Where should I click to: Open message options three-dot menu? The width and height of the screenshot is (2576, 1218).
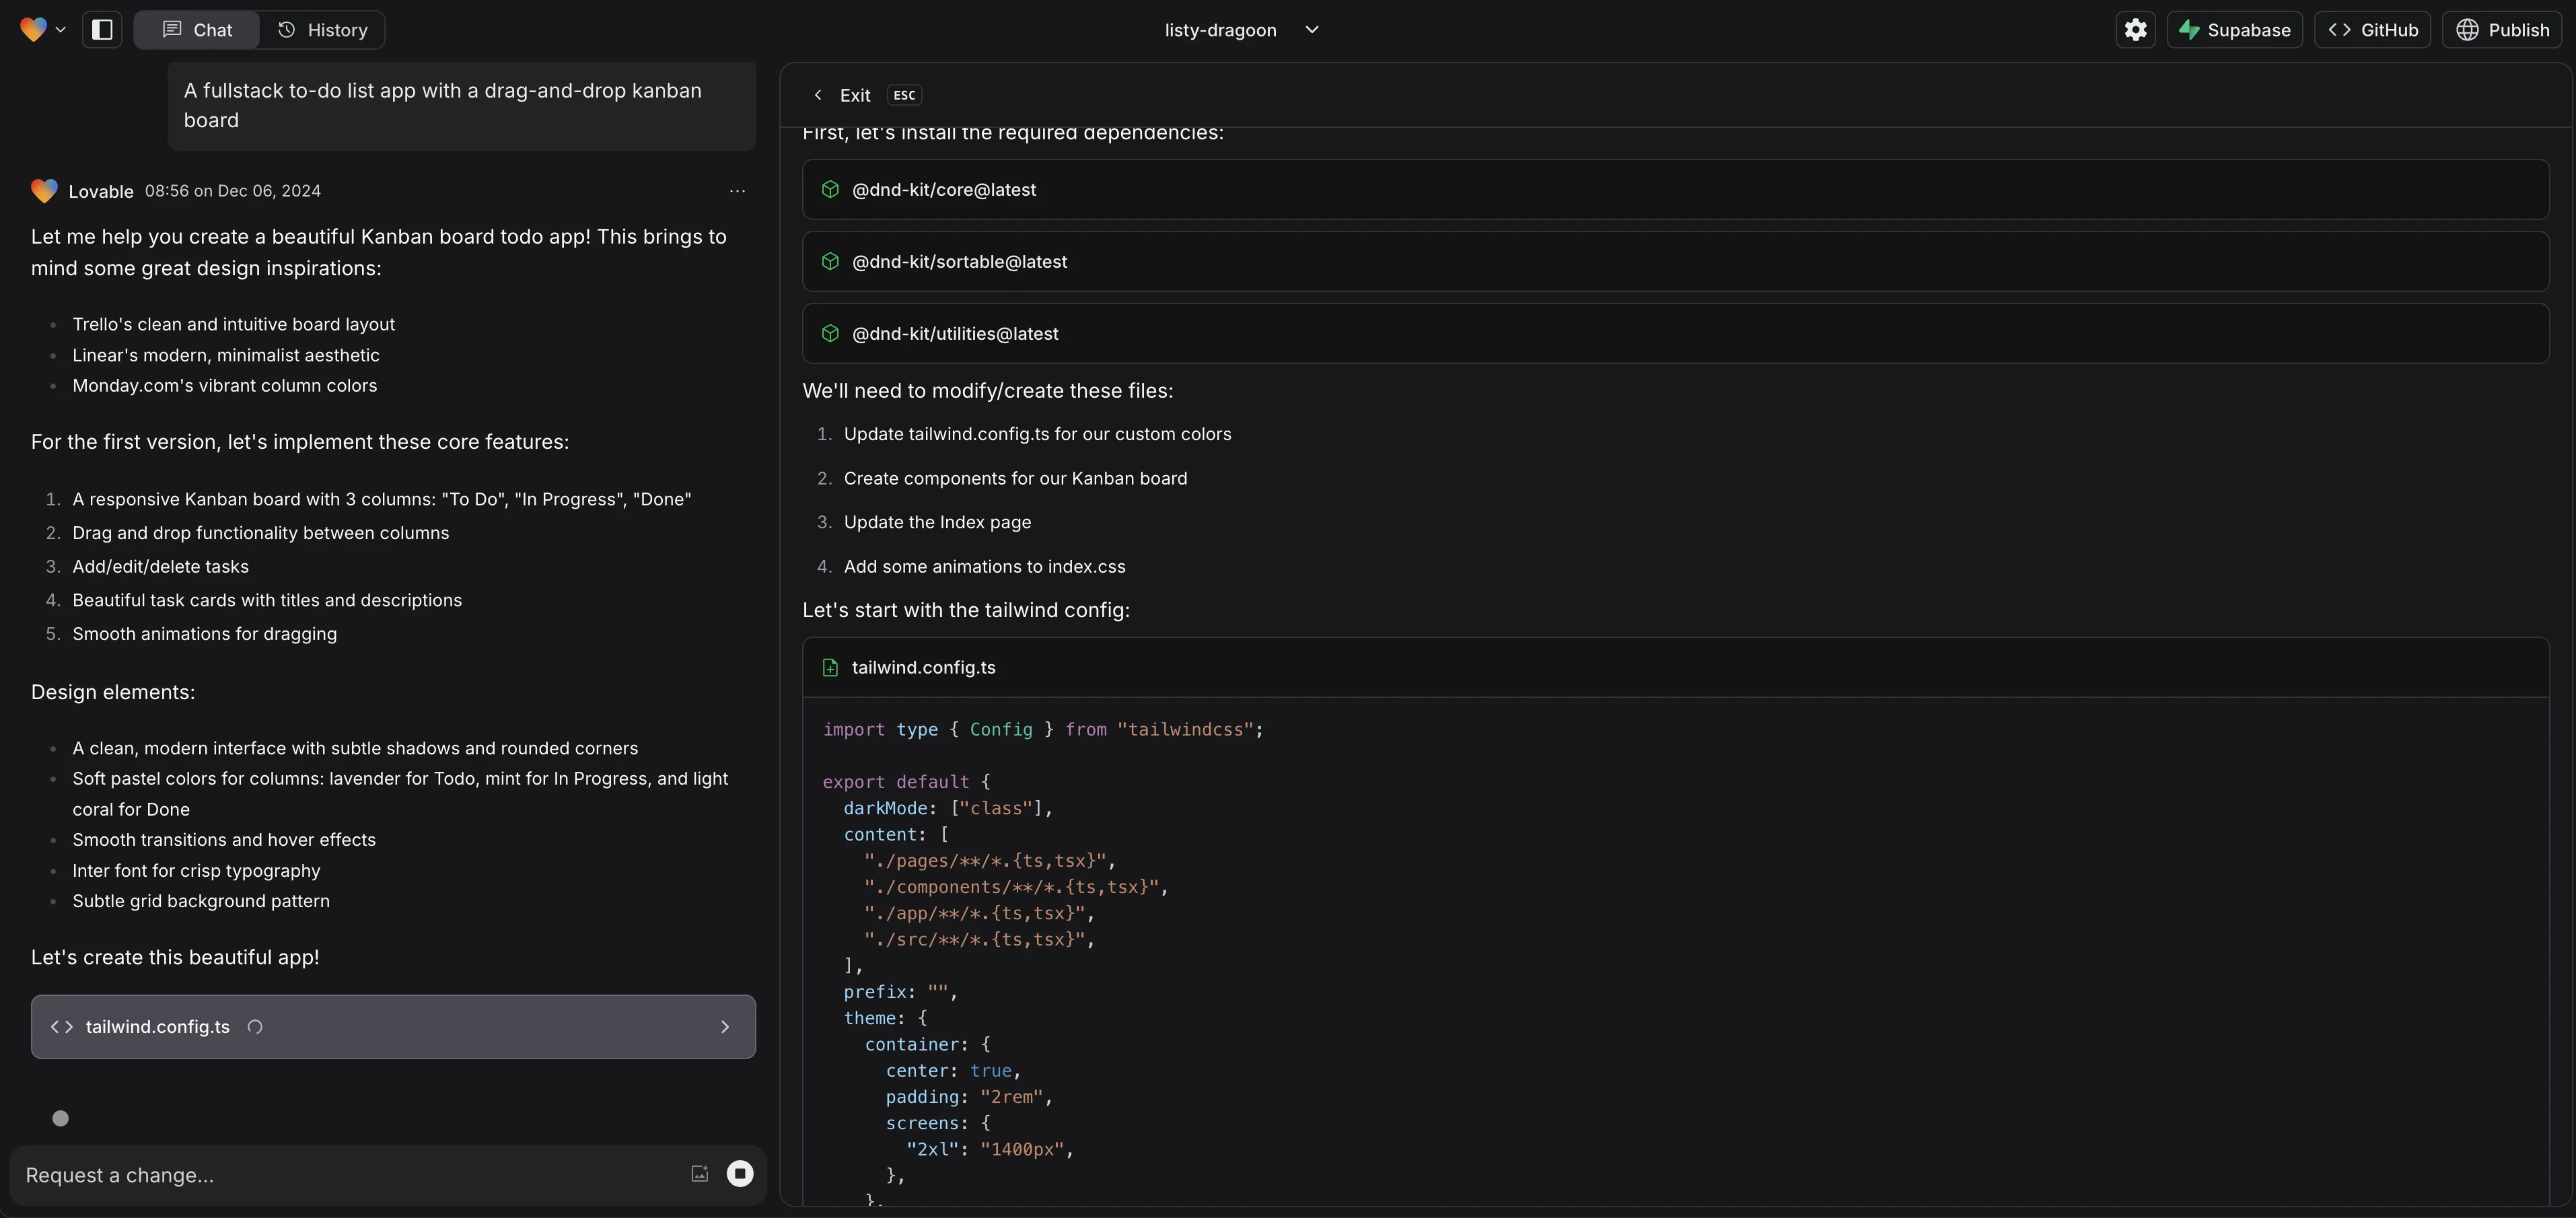pos(737,191)
